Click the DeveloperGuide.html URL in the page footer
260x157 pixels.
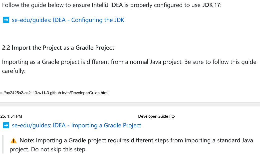pos(54,93)
